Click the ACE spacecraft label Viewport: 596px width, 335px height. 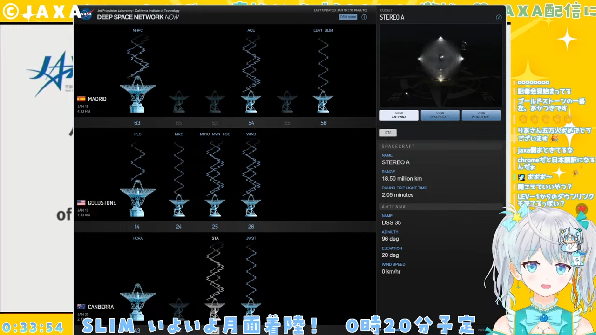point(251,30)
